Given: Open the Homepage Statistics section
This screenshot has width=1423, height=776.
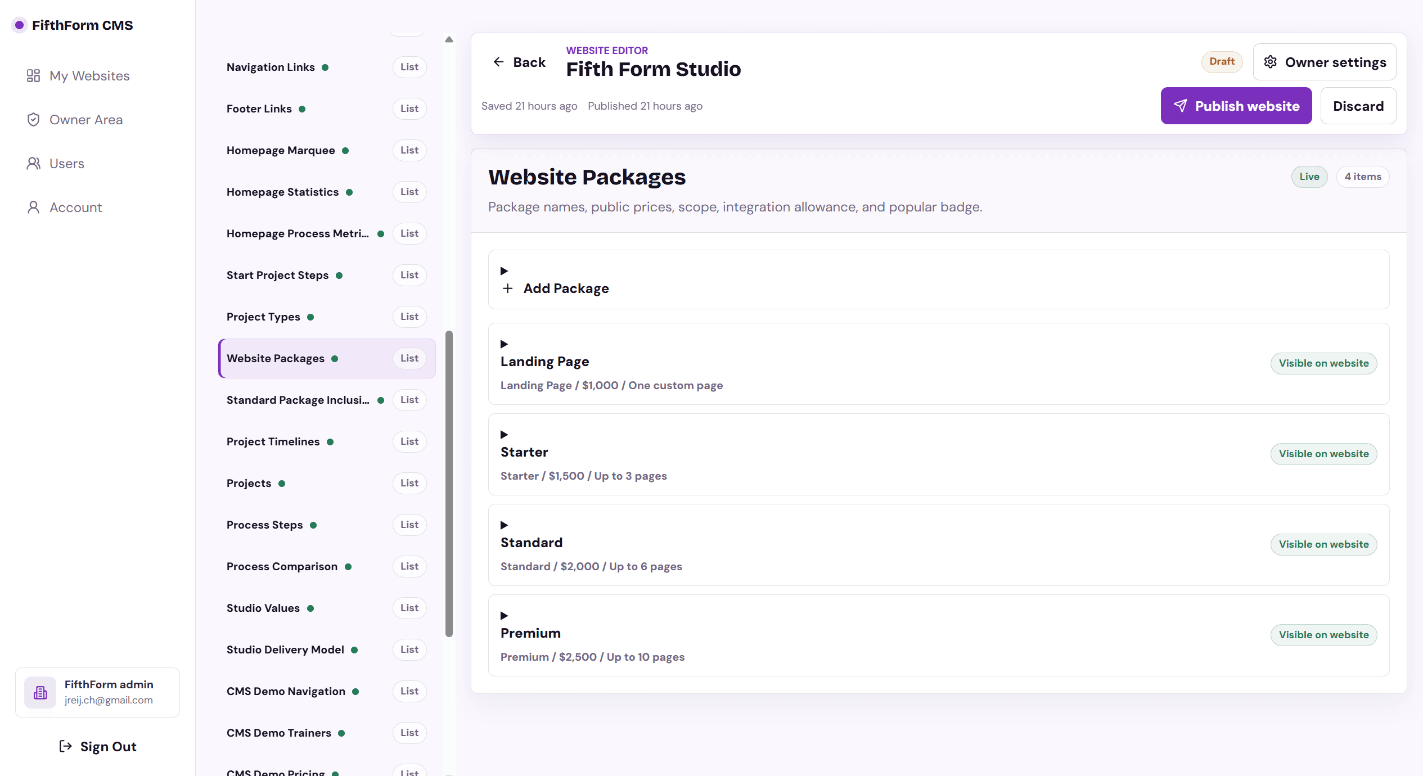Looking at the screenshot, I should (x=327, y=192).
